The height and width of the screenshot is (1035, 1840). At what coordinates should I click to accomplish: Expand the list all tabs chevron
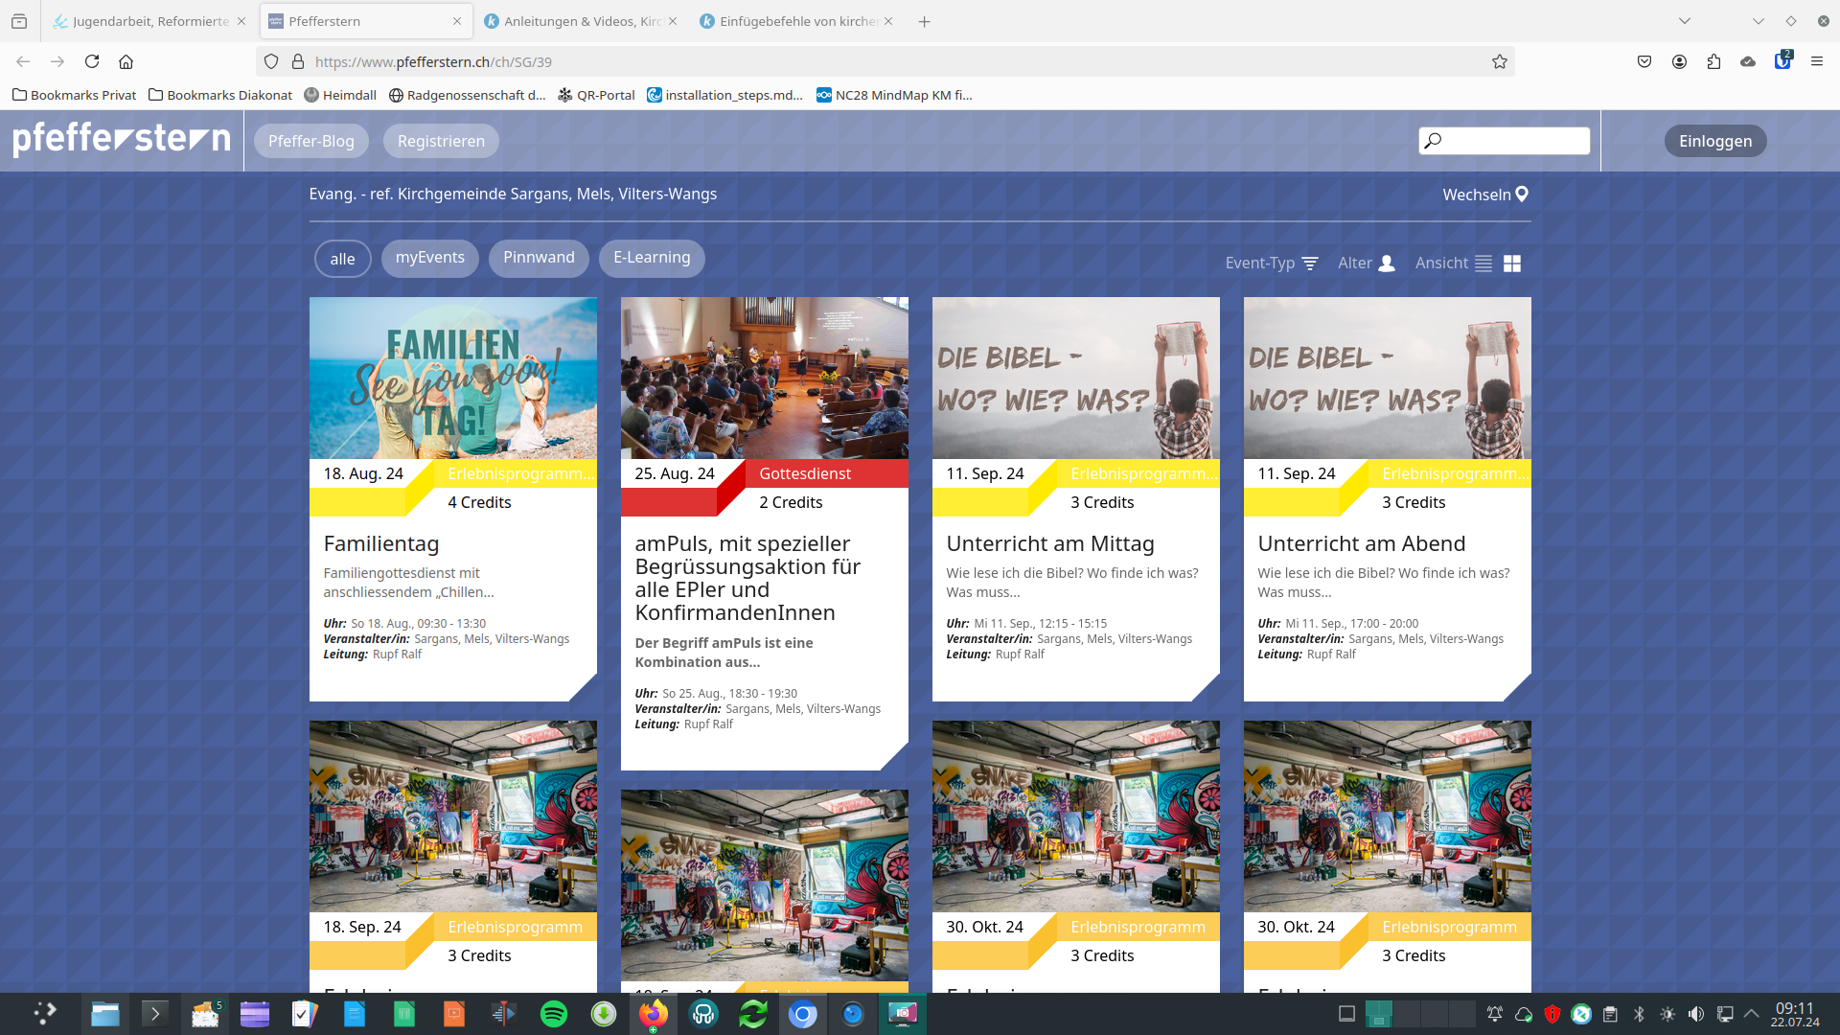[x=1684, y=21]
